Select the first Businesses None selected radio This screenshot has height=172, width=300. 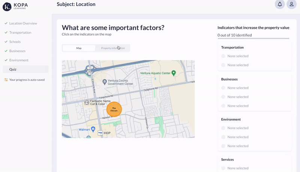223,88
